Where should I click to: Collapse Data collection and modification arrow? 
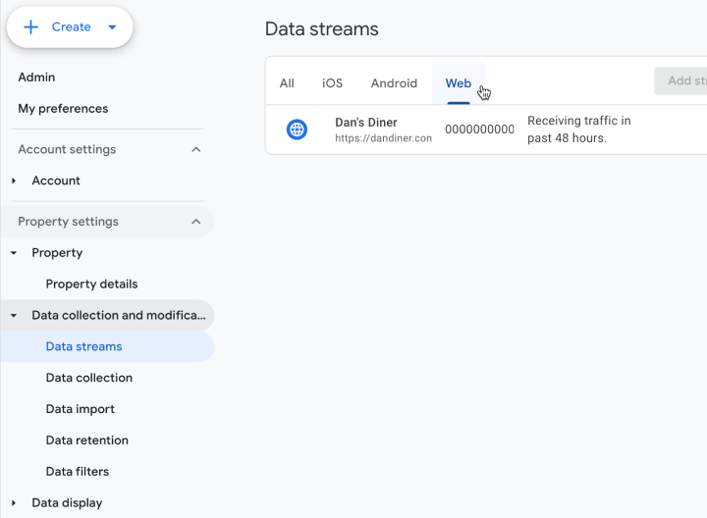pos(14,316)
